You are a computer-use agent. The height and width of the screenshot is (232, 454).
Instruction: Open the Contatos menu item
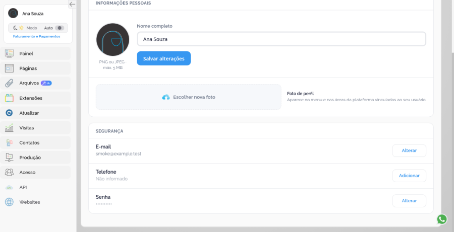pyautogui.click(x=35, y=142)
